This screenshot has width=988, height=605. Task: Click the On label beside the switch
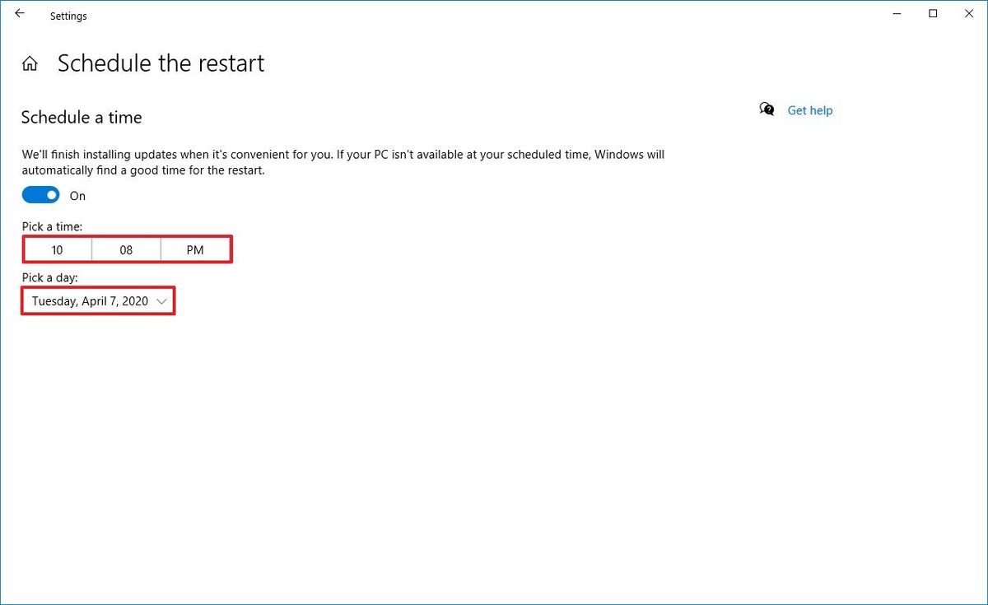click(x=77, y=195)
